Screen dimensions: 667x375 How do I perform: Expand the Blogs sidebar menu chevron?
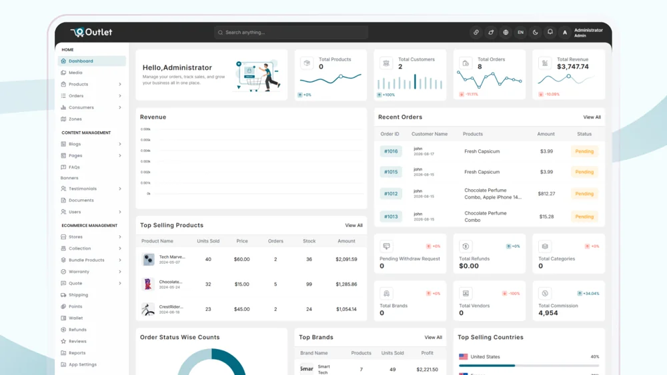pyautogui.click(x=120, y=144)
